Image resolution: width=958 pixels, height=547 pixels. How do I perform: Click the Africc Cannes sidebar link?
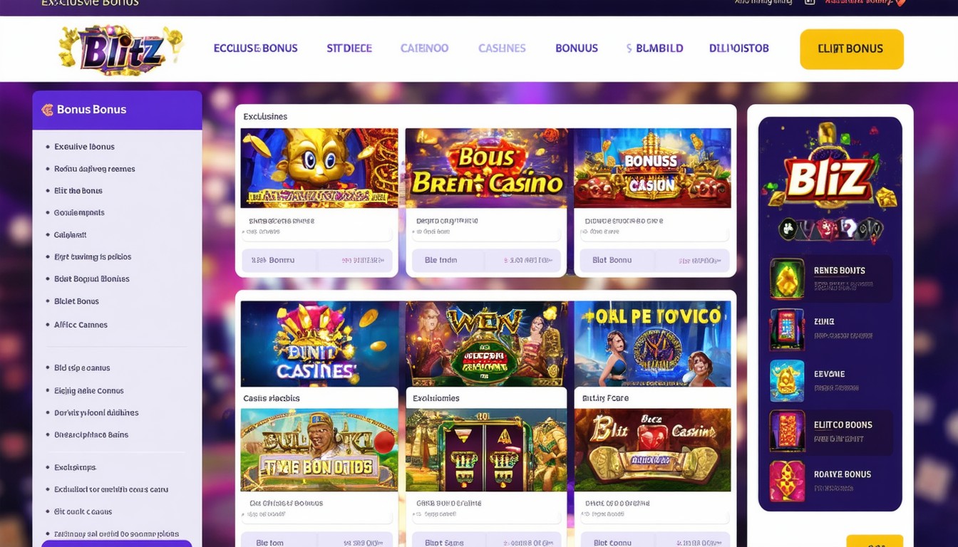[81, 325]
